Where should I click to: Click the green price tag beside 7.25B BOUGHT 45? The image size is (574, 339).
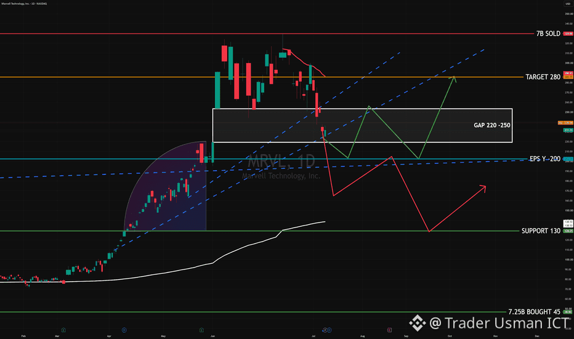coord(568,312)
